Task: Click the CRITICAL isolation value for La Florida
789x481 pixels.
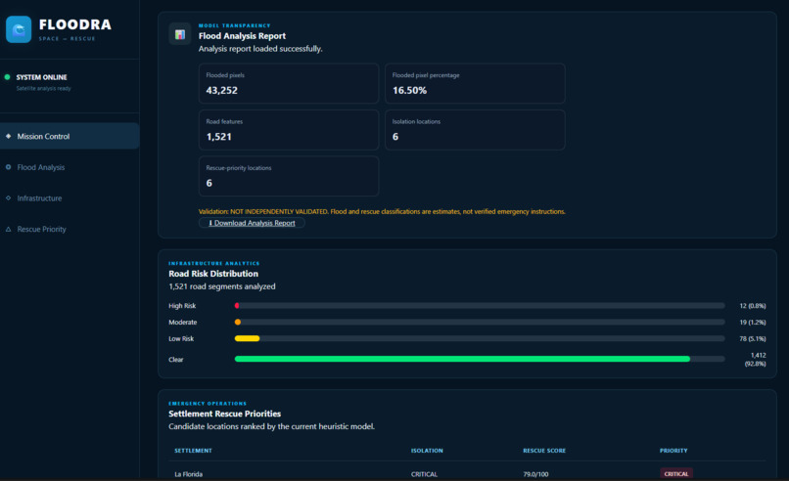Action: pyautogui.click(x=424, y=474)
